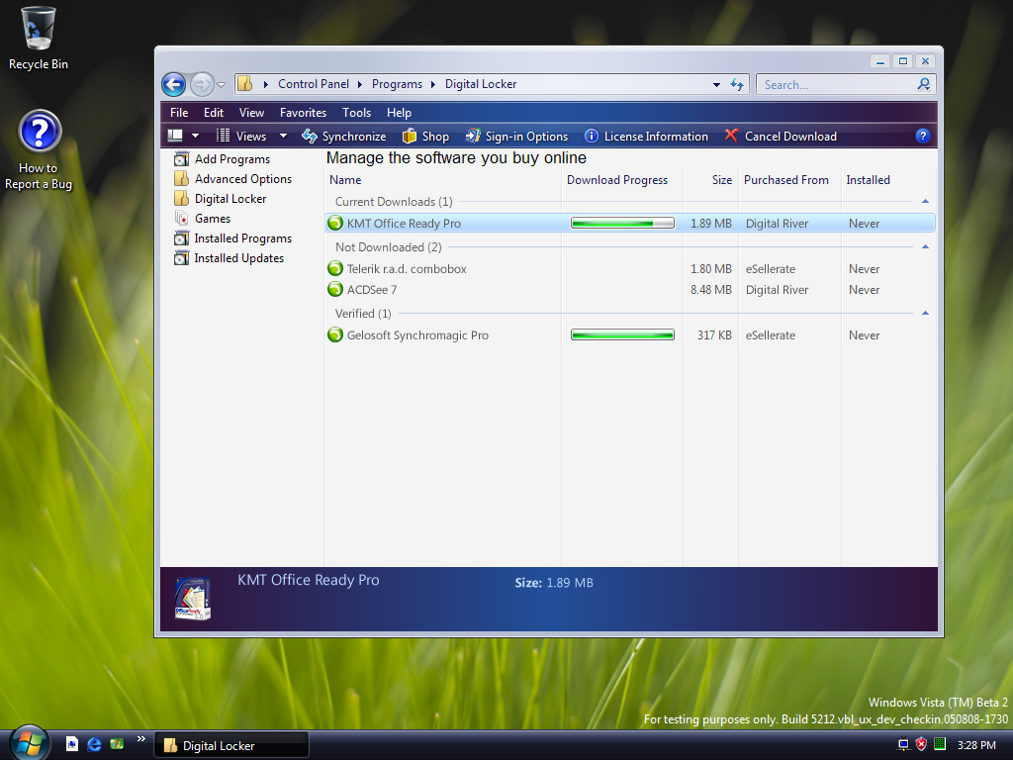Select the ACDSee 7 list entry
Image resolution: width=1013 pixels, height=760 pixels.
[x=372, y=290]
